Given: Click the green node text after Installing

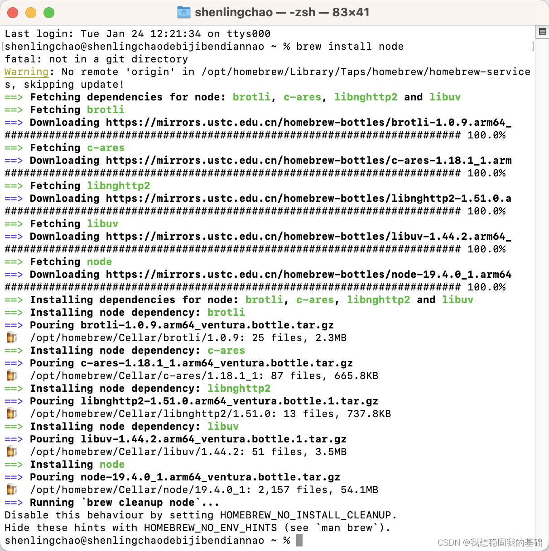Looking at the screenshot, I should (112, 464).
